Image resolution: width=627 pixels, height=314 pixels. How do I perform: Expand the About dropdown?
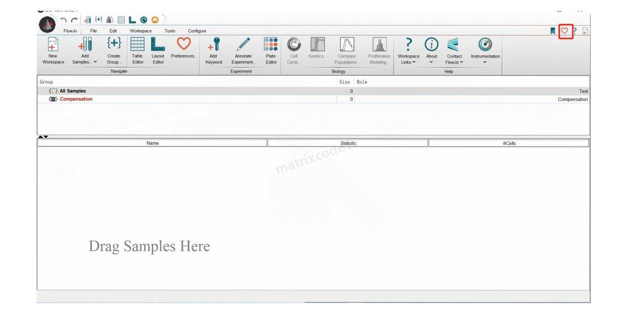click(x=432, y=62)
